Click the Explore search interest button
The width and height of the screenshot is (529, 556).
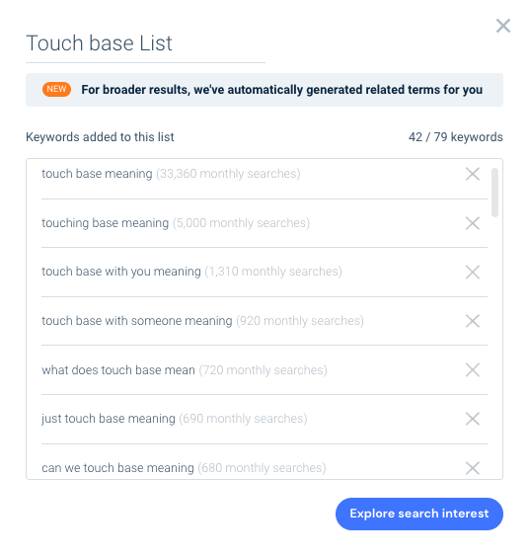[419, 514]
